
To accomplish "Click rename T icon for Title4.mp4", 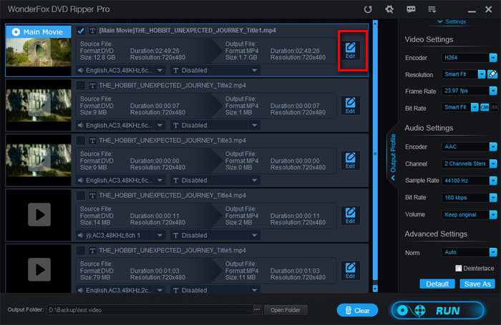I will click(x=92, y=196).
